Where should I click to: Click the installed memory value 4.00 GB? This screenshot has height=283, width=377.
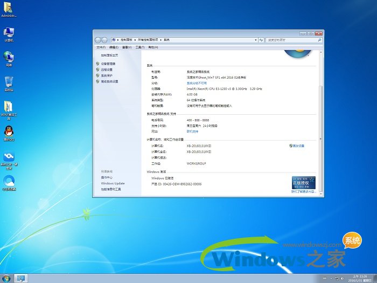[x=192, y=94]
